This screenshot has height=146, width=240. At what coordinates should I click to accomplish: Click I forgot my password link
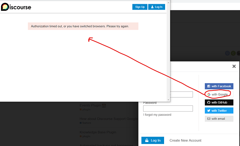(x=157, y=115)
